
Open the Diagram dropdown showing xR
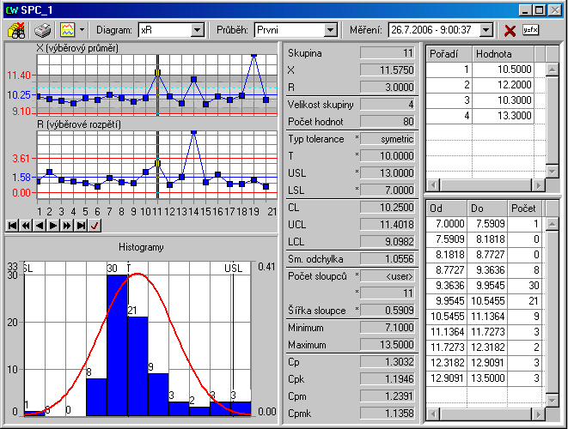[x=197, y=30]
